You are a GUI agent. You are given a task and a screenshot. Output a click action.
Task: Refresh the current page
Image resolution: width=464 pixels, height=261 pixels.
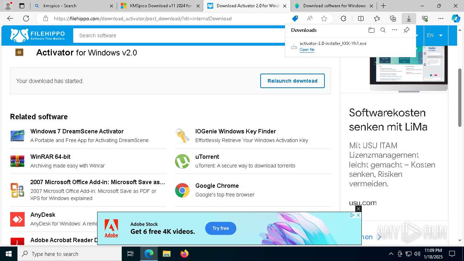26,18
